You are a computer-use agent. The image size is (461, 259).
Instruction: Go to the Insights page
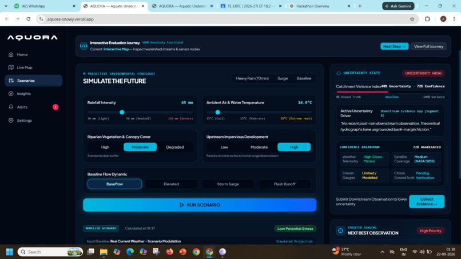click(33, 94)
